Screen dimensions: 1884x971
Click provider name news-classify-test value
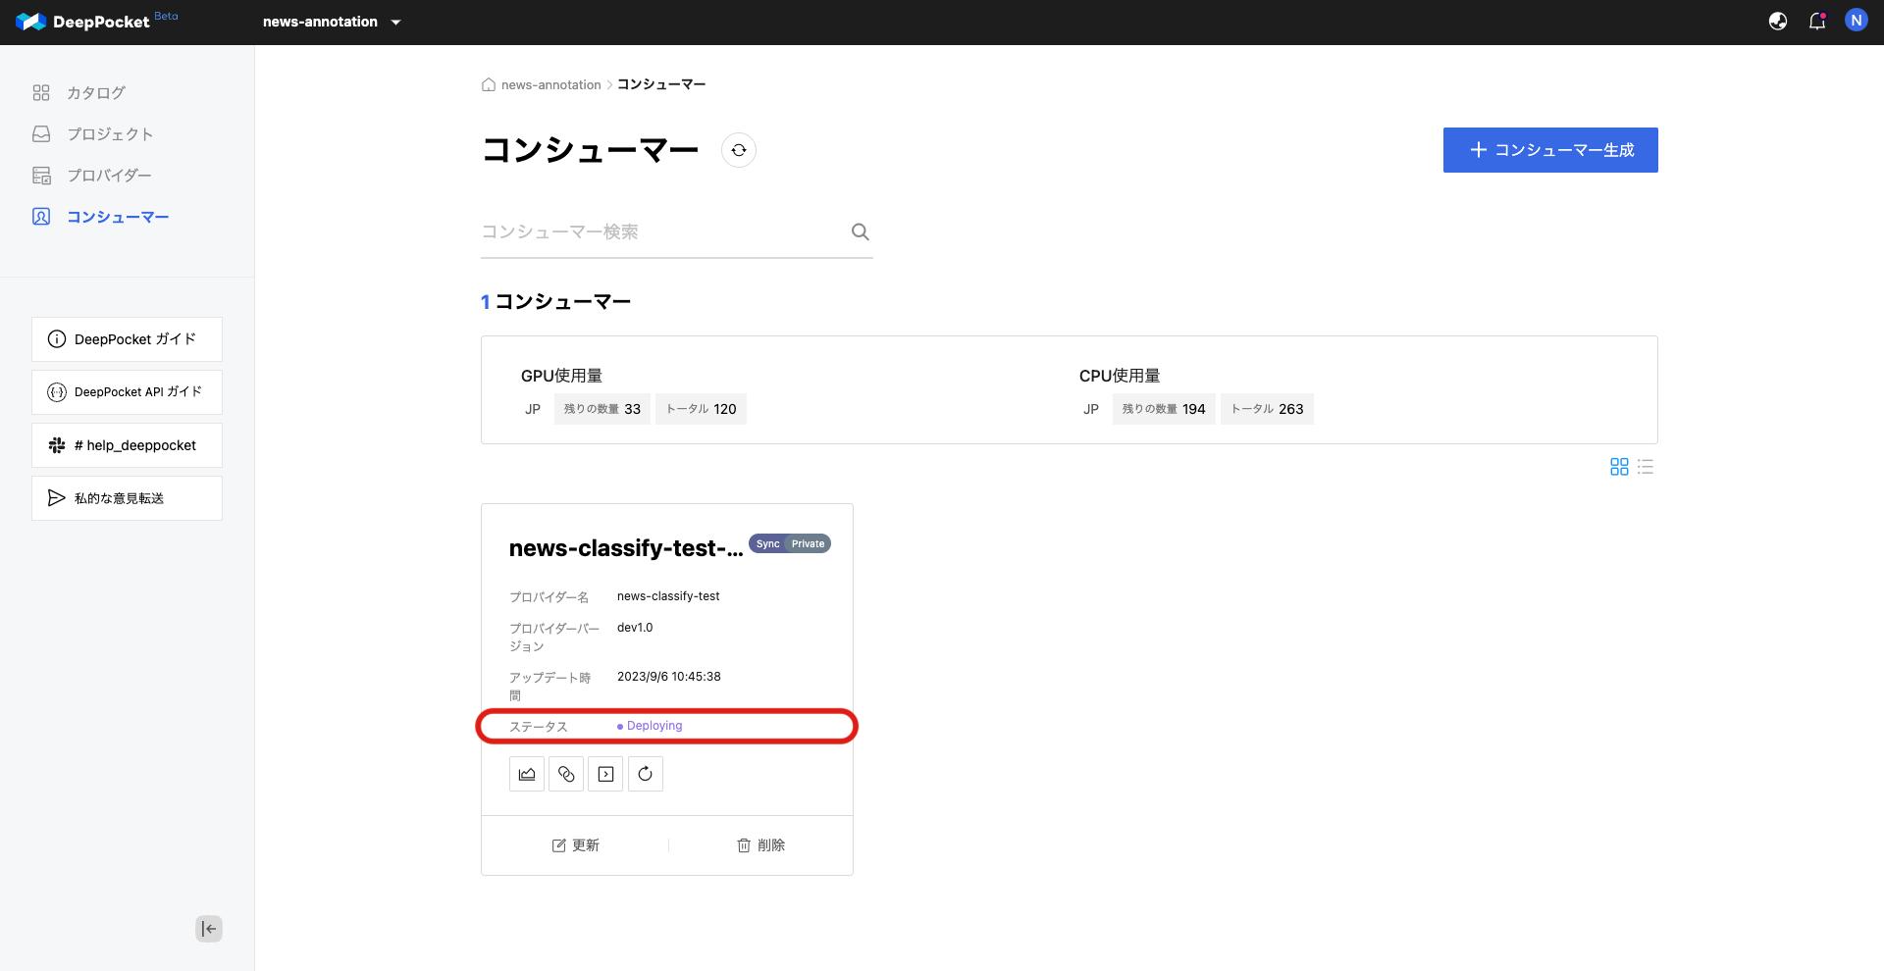668,596
